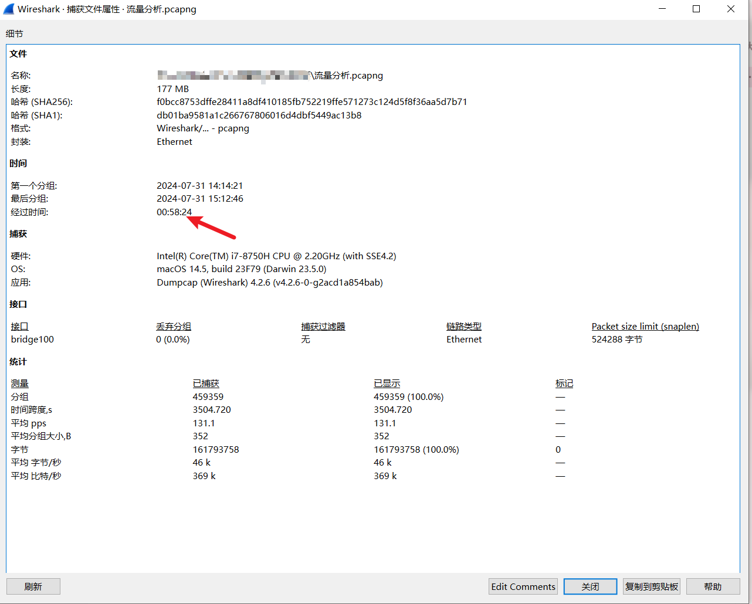
Task: Click the 关闭 button
Action: pyautogui.click(x=590, y=586)
